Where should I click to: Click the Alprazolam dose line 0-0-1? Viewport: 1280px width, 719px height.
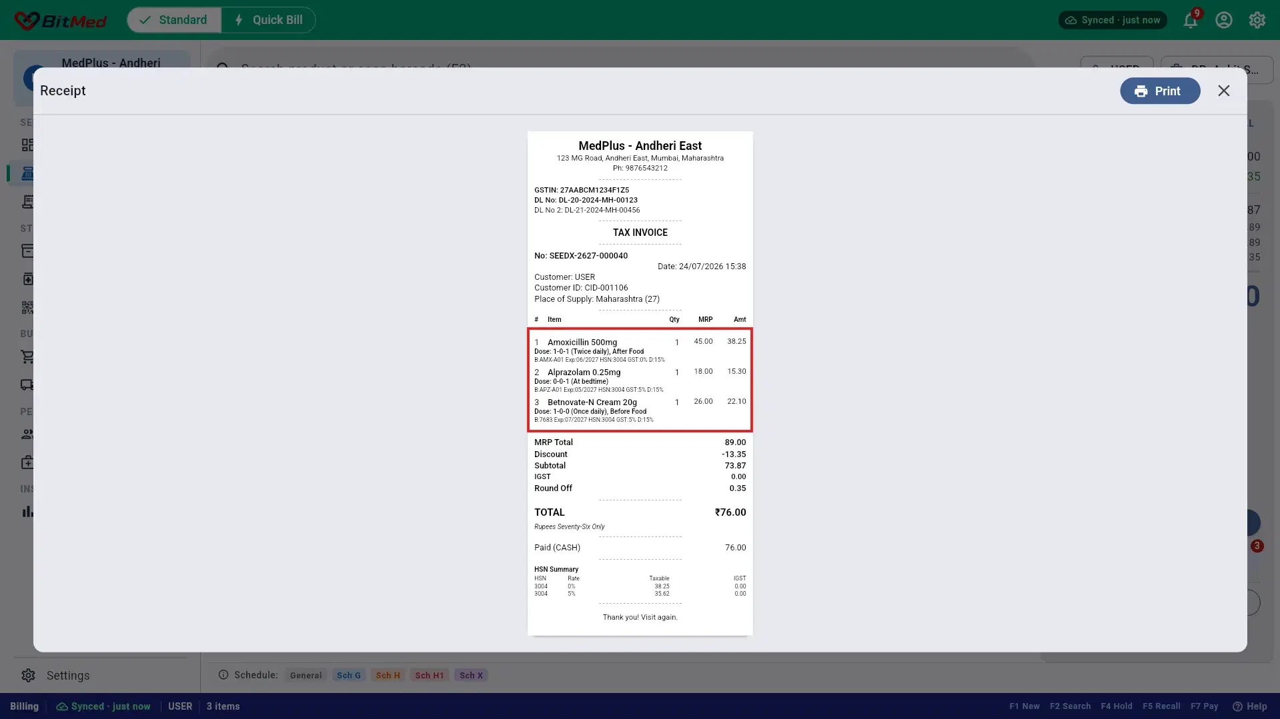coord(571,381)
